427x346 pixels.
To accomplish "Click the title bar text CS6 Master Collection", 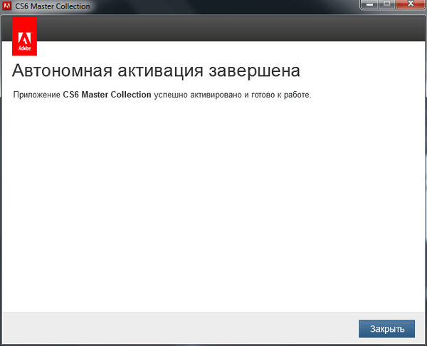I will click(52, 6).
